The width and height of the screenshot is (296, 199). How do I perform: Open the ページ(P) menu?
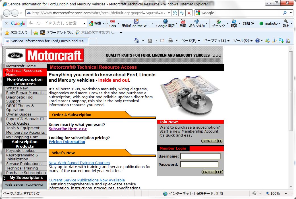pyautogui.click(x=191, y=41)
